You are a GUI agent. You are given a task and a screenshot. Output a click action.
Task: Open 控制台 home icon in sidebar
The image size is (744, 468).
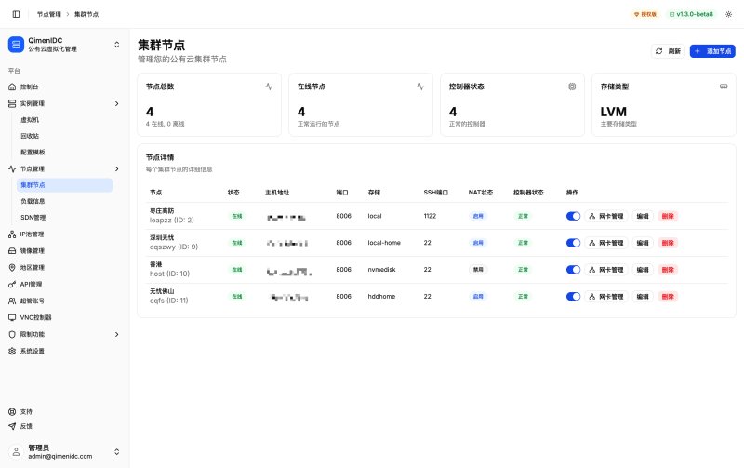click(x=12, y=87)
